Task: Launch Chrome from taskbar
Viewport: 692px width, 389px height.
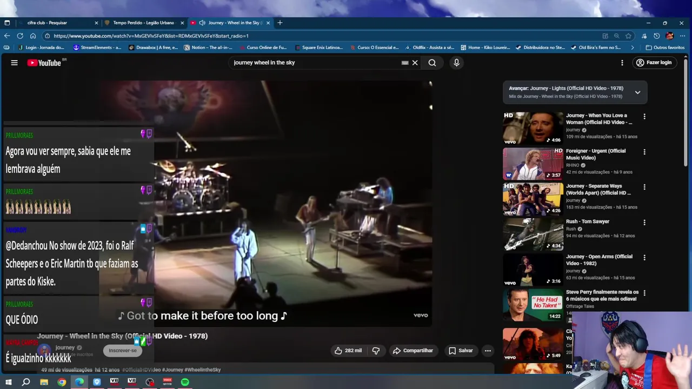Action: click(x=62, y=382)
